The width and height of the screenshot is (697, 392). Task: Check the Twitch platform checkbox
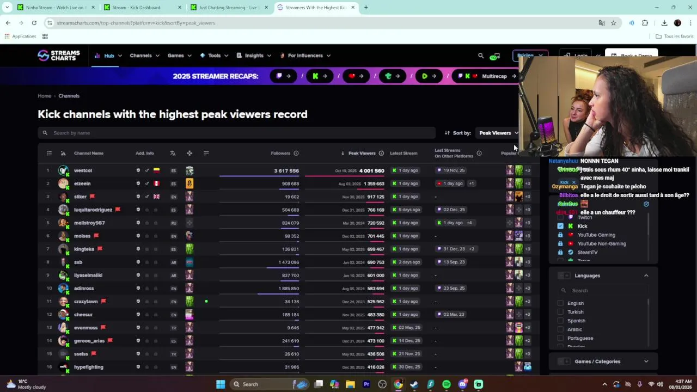click(560, 217)
